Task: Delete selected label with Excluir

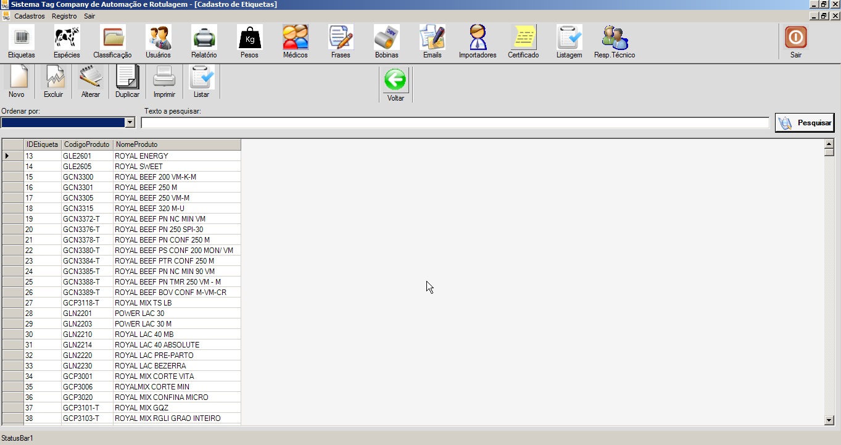Action: pyautogui.click(x=54, y=77)
